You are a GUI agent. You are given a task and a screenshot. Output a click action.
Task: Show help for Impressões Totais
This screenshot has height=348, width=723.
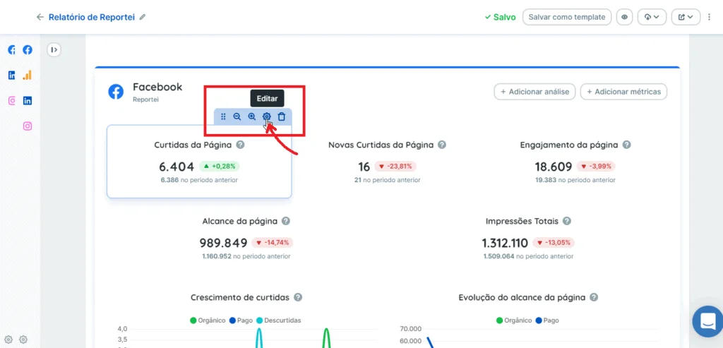(x=567, y=221)
